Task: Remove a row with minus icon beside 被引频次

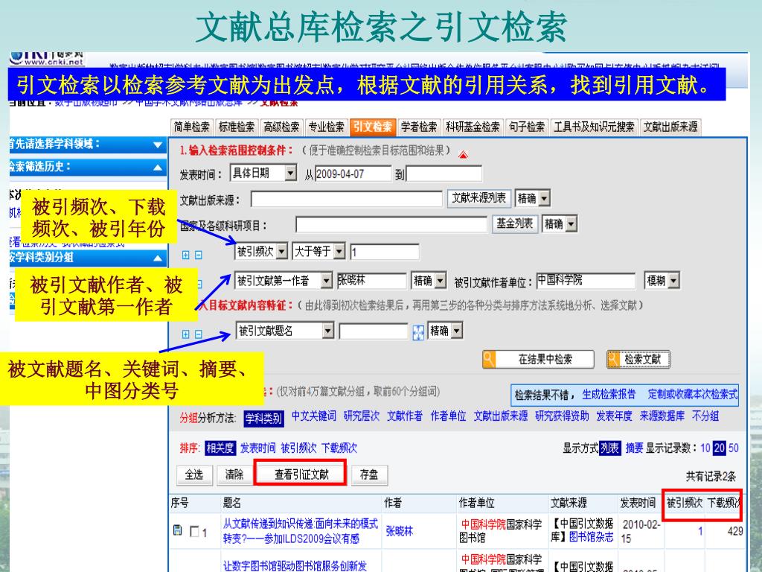Action: (x=198, y=255)
